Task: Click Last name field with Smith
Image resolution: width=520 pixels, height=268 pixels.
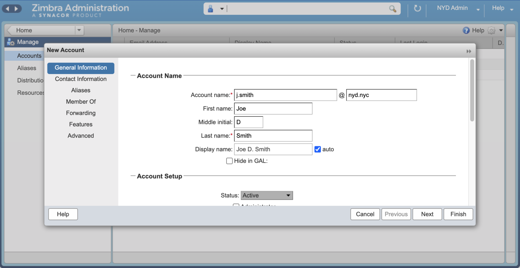Action: (x=273, y=136)
